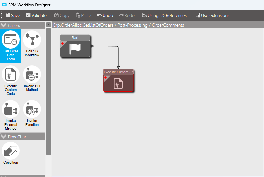Click the palette vertical scrollbar thumb
The image size is (264, 177).
(48, 91)
